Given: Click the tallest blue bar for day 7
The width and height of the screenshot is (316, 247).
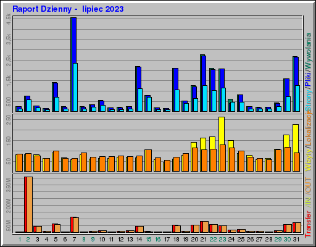Looking at the screenshot, I should pos(74,40).
